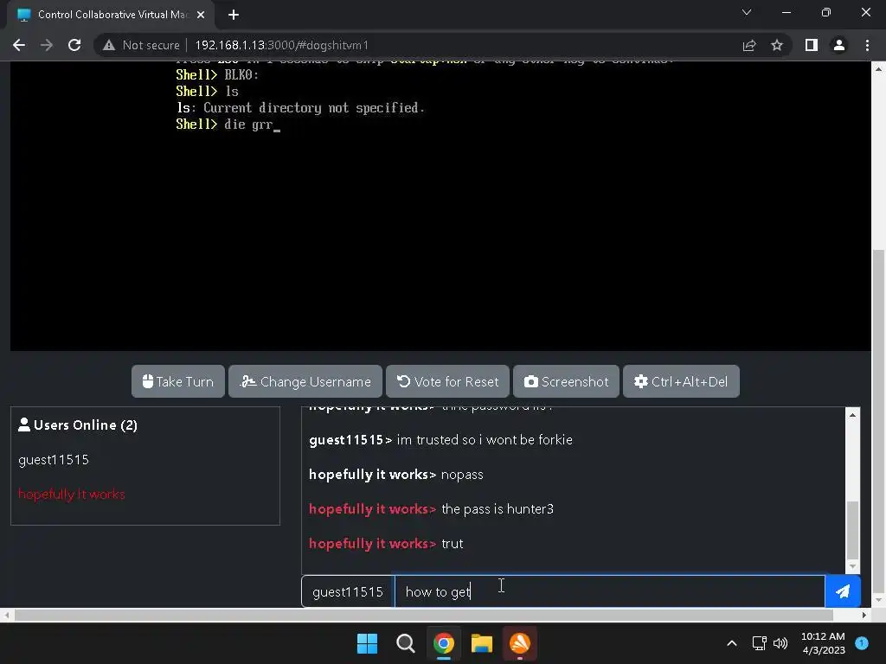Reload the current page

(74, 45)
